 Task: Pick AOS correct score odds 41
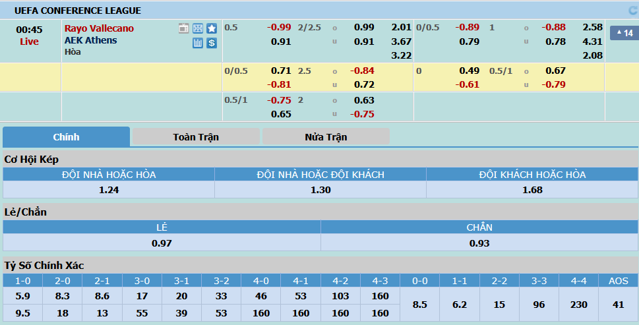(618, 305)
